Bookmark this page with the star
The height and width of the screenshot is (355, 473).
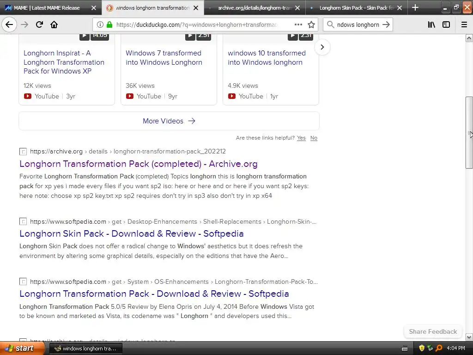[x=311, y=25]
